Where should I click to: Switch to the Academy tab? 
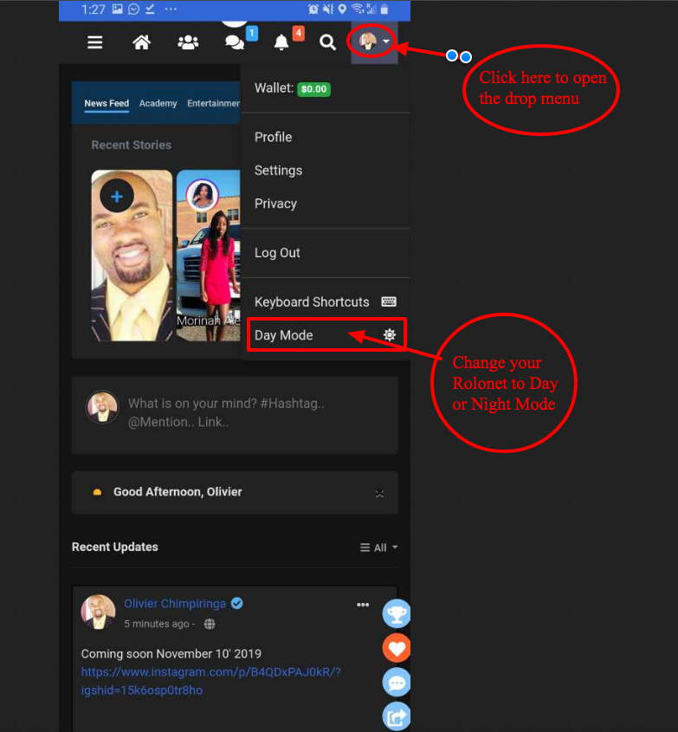pos(158,103)
